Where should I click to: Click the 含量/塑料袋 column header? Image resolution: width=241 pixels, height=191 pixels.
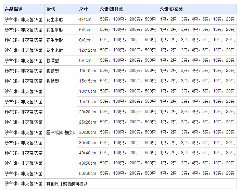pyautogui.click(x=111, y=9)
